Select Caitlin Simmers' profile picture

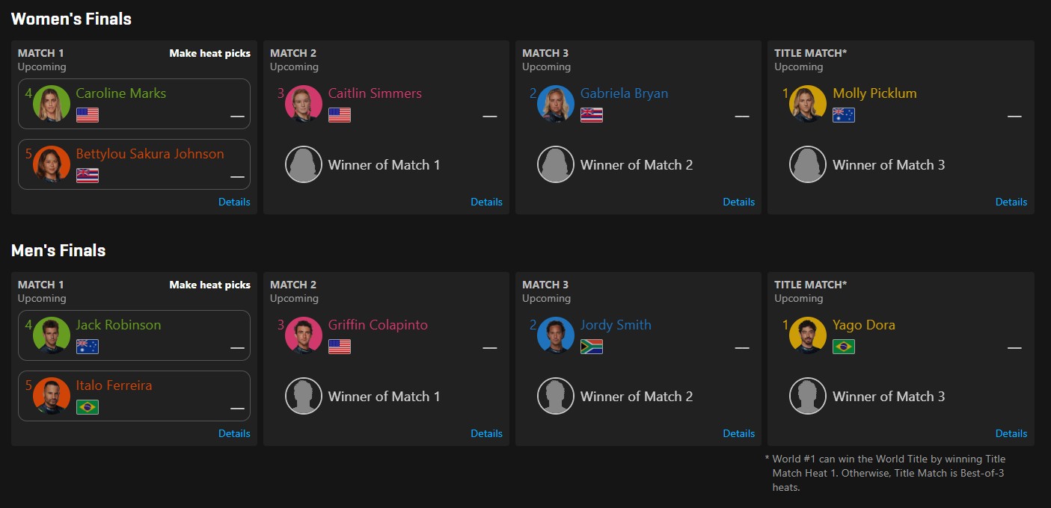(x=304, y=104)
